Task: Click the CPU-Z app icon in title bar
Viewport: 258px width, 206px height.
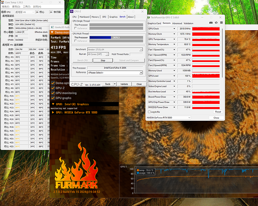Action: 72,11
